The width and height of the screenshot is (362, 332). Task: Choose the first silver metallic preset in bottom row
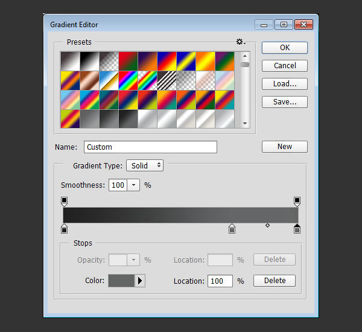[x=148, y=119]
